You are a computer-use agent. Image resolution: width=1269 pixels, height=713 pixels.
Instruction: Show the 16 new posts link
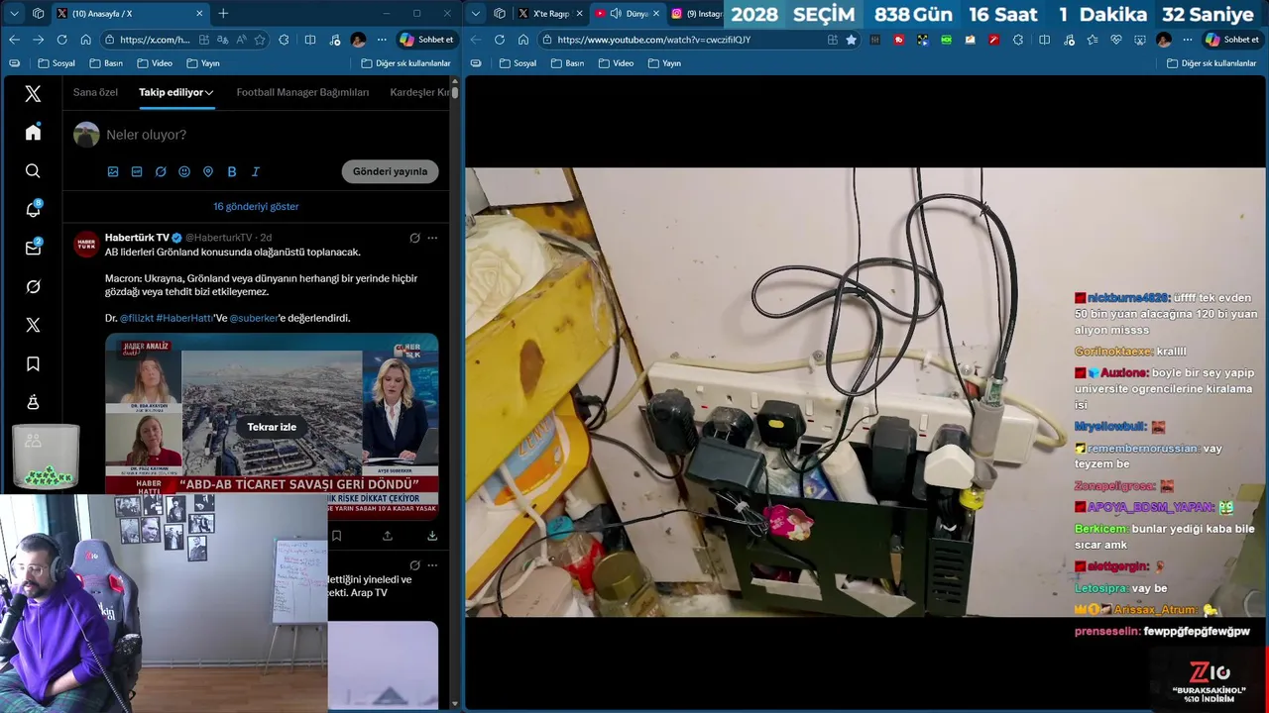click(256, 207)
